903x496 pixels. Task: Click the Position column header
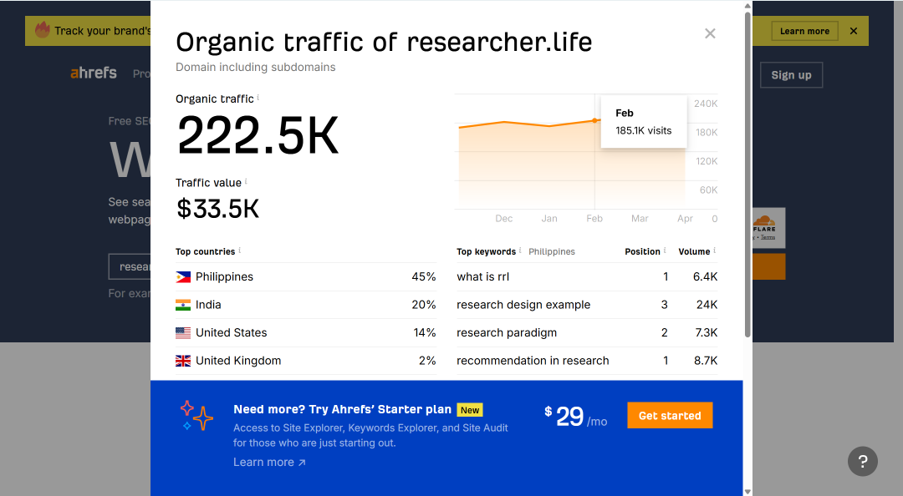coord(643,251)
